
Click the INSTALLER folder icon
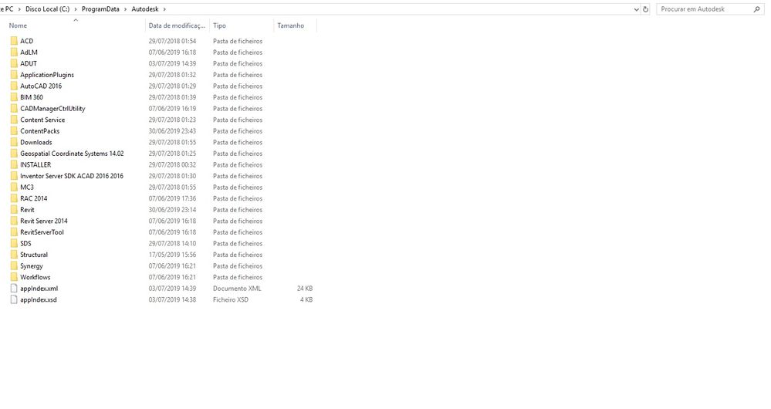(x=14, y=164)
